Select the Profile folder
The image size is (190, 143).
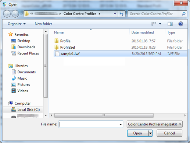click(x=65, y=41)
